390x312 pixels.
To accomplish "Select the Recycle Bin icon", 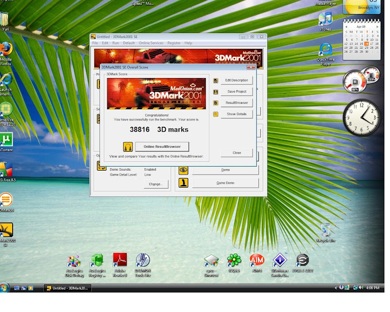I will point(326,233).
